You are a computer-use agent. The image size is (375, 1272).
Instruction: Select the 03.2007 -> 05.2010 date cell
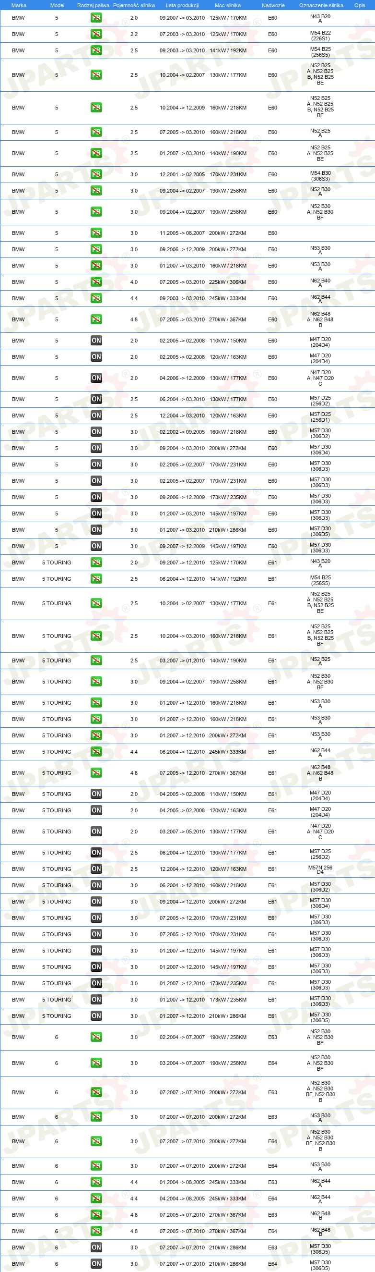[182, 832]
